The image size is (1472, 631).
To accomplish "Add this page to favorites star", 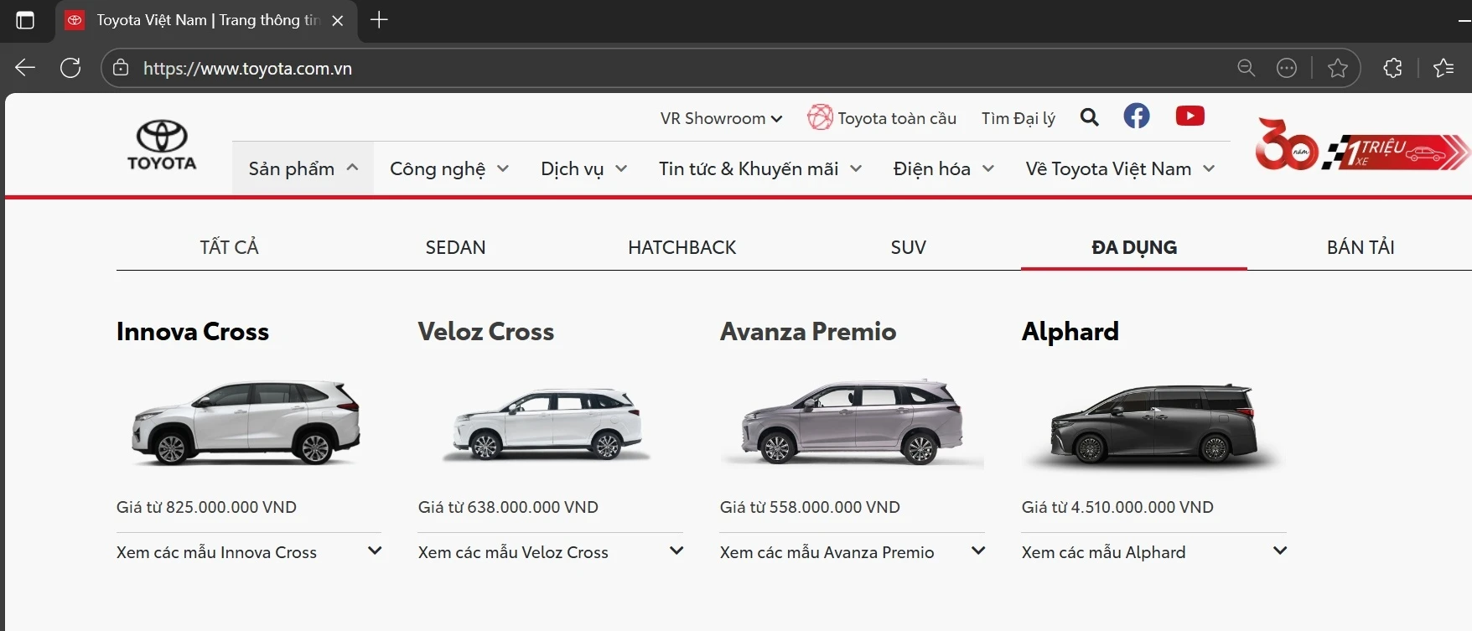I will (1337, 68).
